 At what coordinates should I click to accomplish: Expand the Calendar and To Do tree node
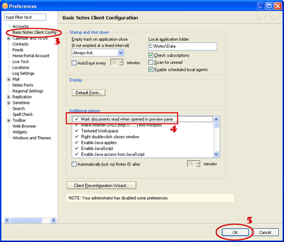coord(9,39)
